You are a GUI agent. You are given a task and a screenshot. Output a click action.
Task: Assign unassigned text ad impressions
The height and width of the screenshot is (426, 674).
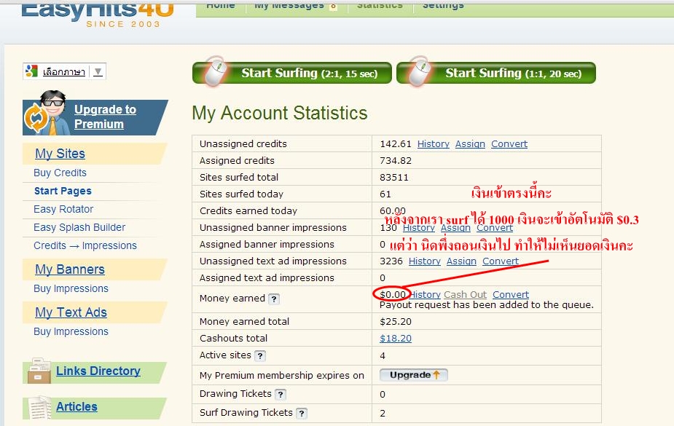point(462,261)
